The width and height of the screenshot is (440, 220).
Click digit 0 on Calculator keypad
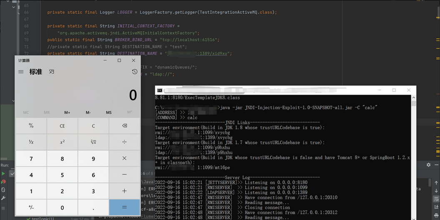click(62, 207)
